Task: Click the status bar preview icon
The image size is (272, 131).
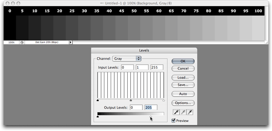Action: point(22,42)
